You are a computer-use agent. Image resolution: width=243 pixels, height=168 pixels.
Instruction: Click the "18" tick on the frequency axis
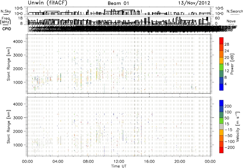(x=20, y=18)
